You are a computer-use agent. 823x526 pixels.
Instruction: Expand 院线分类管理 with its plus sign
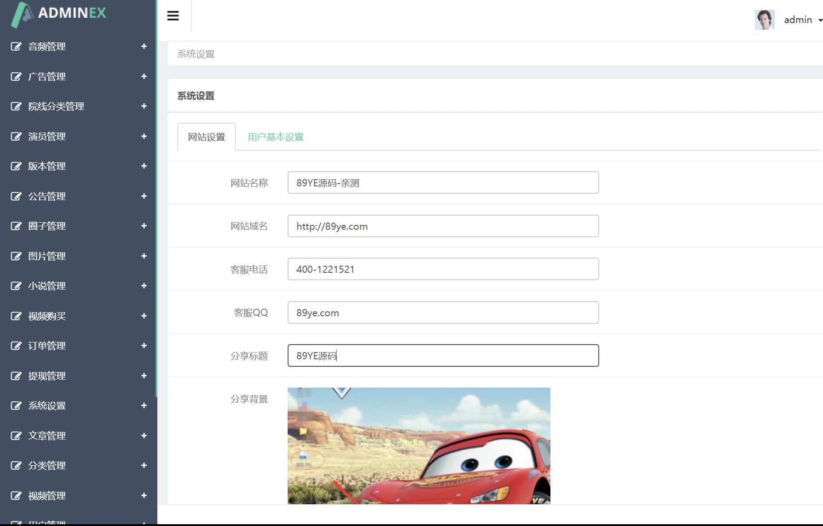point(144,106)
